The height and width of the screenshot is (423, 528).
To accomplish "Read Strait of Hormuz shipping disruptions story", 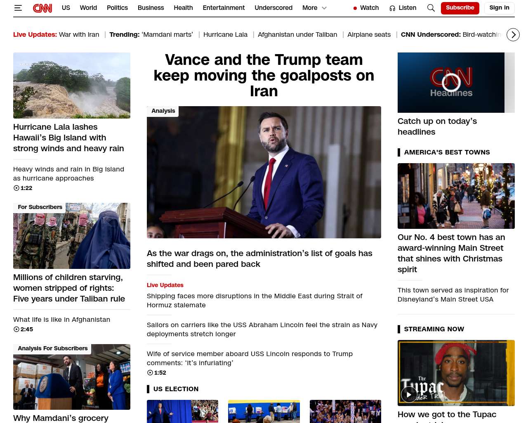I will click(x=255, y=301).
